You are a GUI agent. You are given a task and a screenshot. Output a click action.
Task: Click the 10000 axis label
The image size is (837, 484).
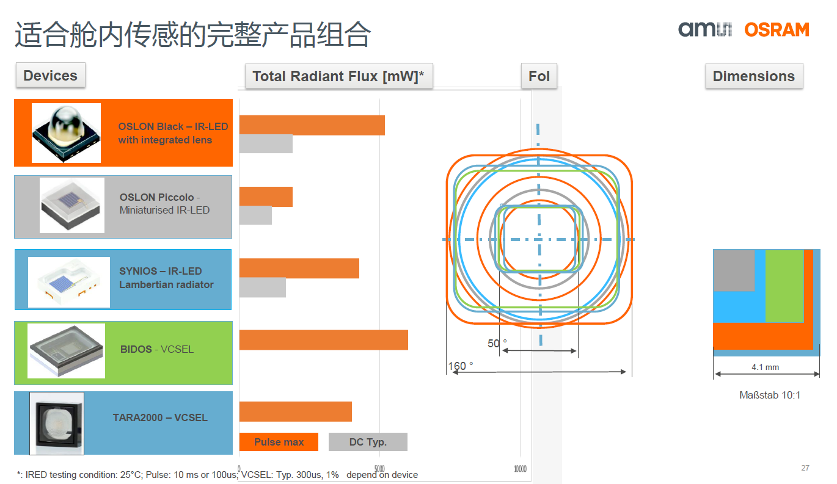[x=520, y=469]
